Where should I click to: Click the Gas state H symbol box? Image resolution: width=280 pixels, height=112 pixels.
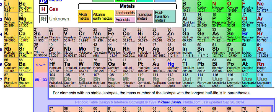point(43,9)
